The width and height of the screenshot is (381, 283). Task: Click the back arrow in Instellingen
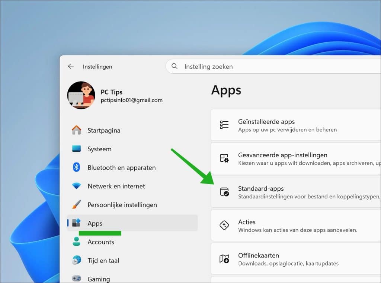[x=71, y=66]
